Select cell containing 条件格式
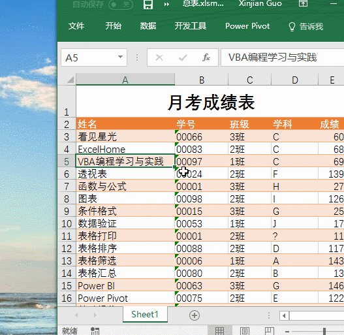 (x=125, y=211)
